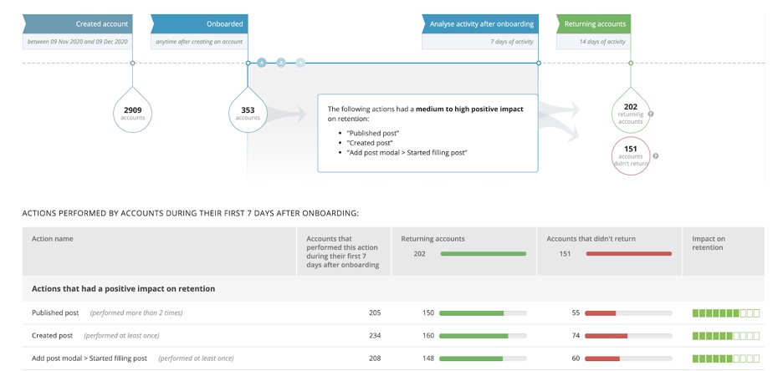Click "Created post" in the summary box list
Image resolution: width=783 pixels, height=371 pixels.
tap(370, 143)
